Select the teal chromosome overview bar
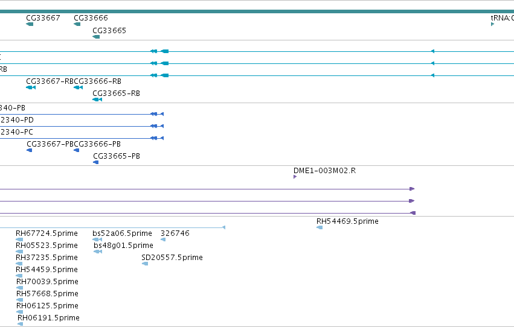The height and width of the screenshot is (327, 514). point(257,11)
